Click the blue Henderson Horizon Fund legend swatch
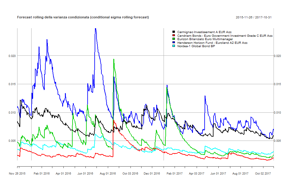Screen dimensions: 291x177 [174, 43]
